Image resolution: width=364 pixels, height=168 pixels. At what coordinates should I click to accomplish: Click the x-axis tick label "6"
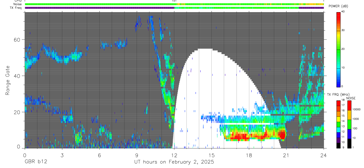99,155
